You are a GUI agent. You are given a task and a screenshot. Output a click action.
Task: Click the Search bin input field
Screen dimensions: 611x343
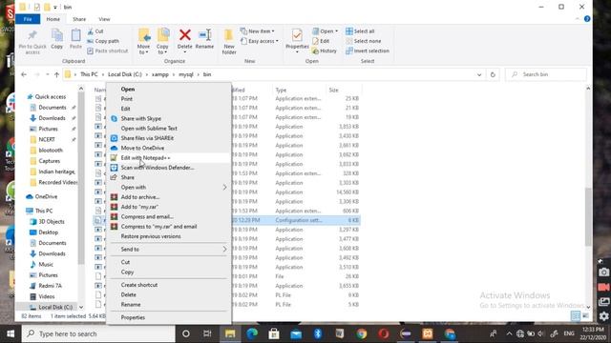(546, 74)
